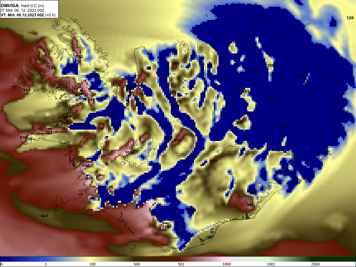Image resolution: width=356 pixels, height=267 pixels.
Task: Click the legend label 1000
Action: (x=226, y=264)
